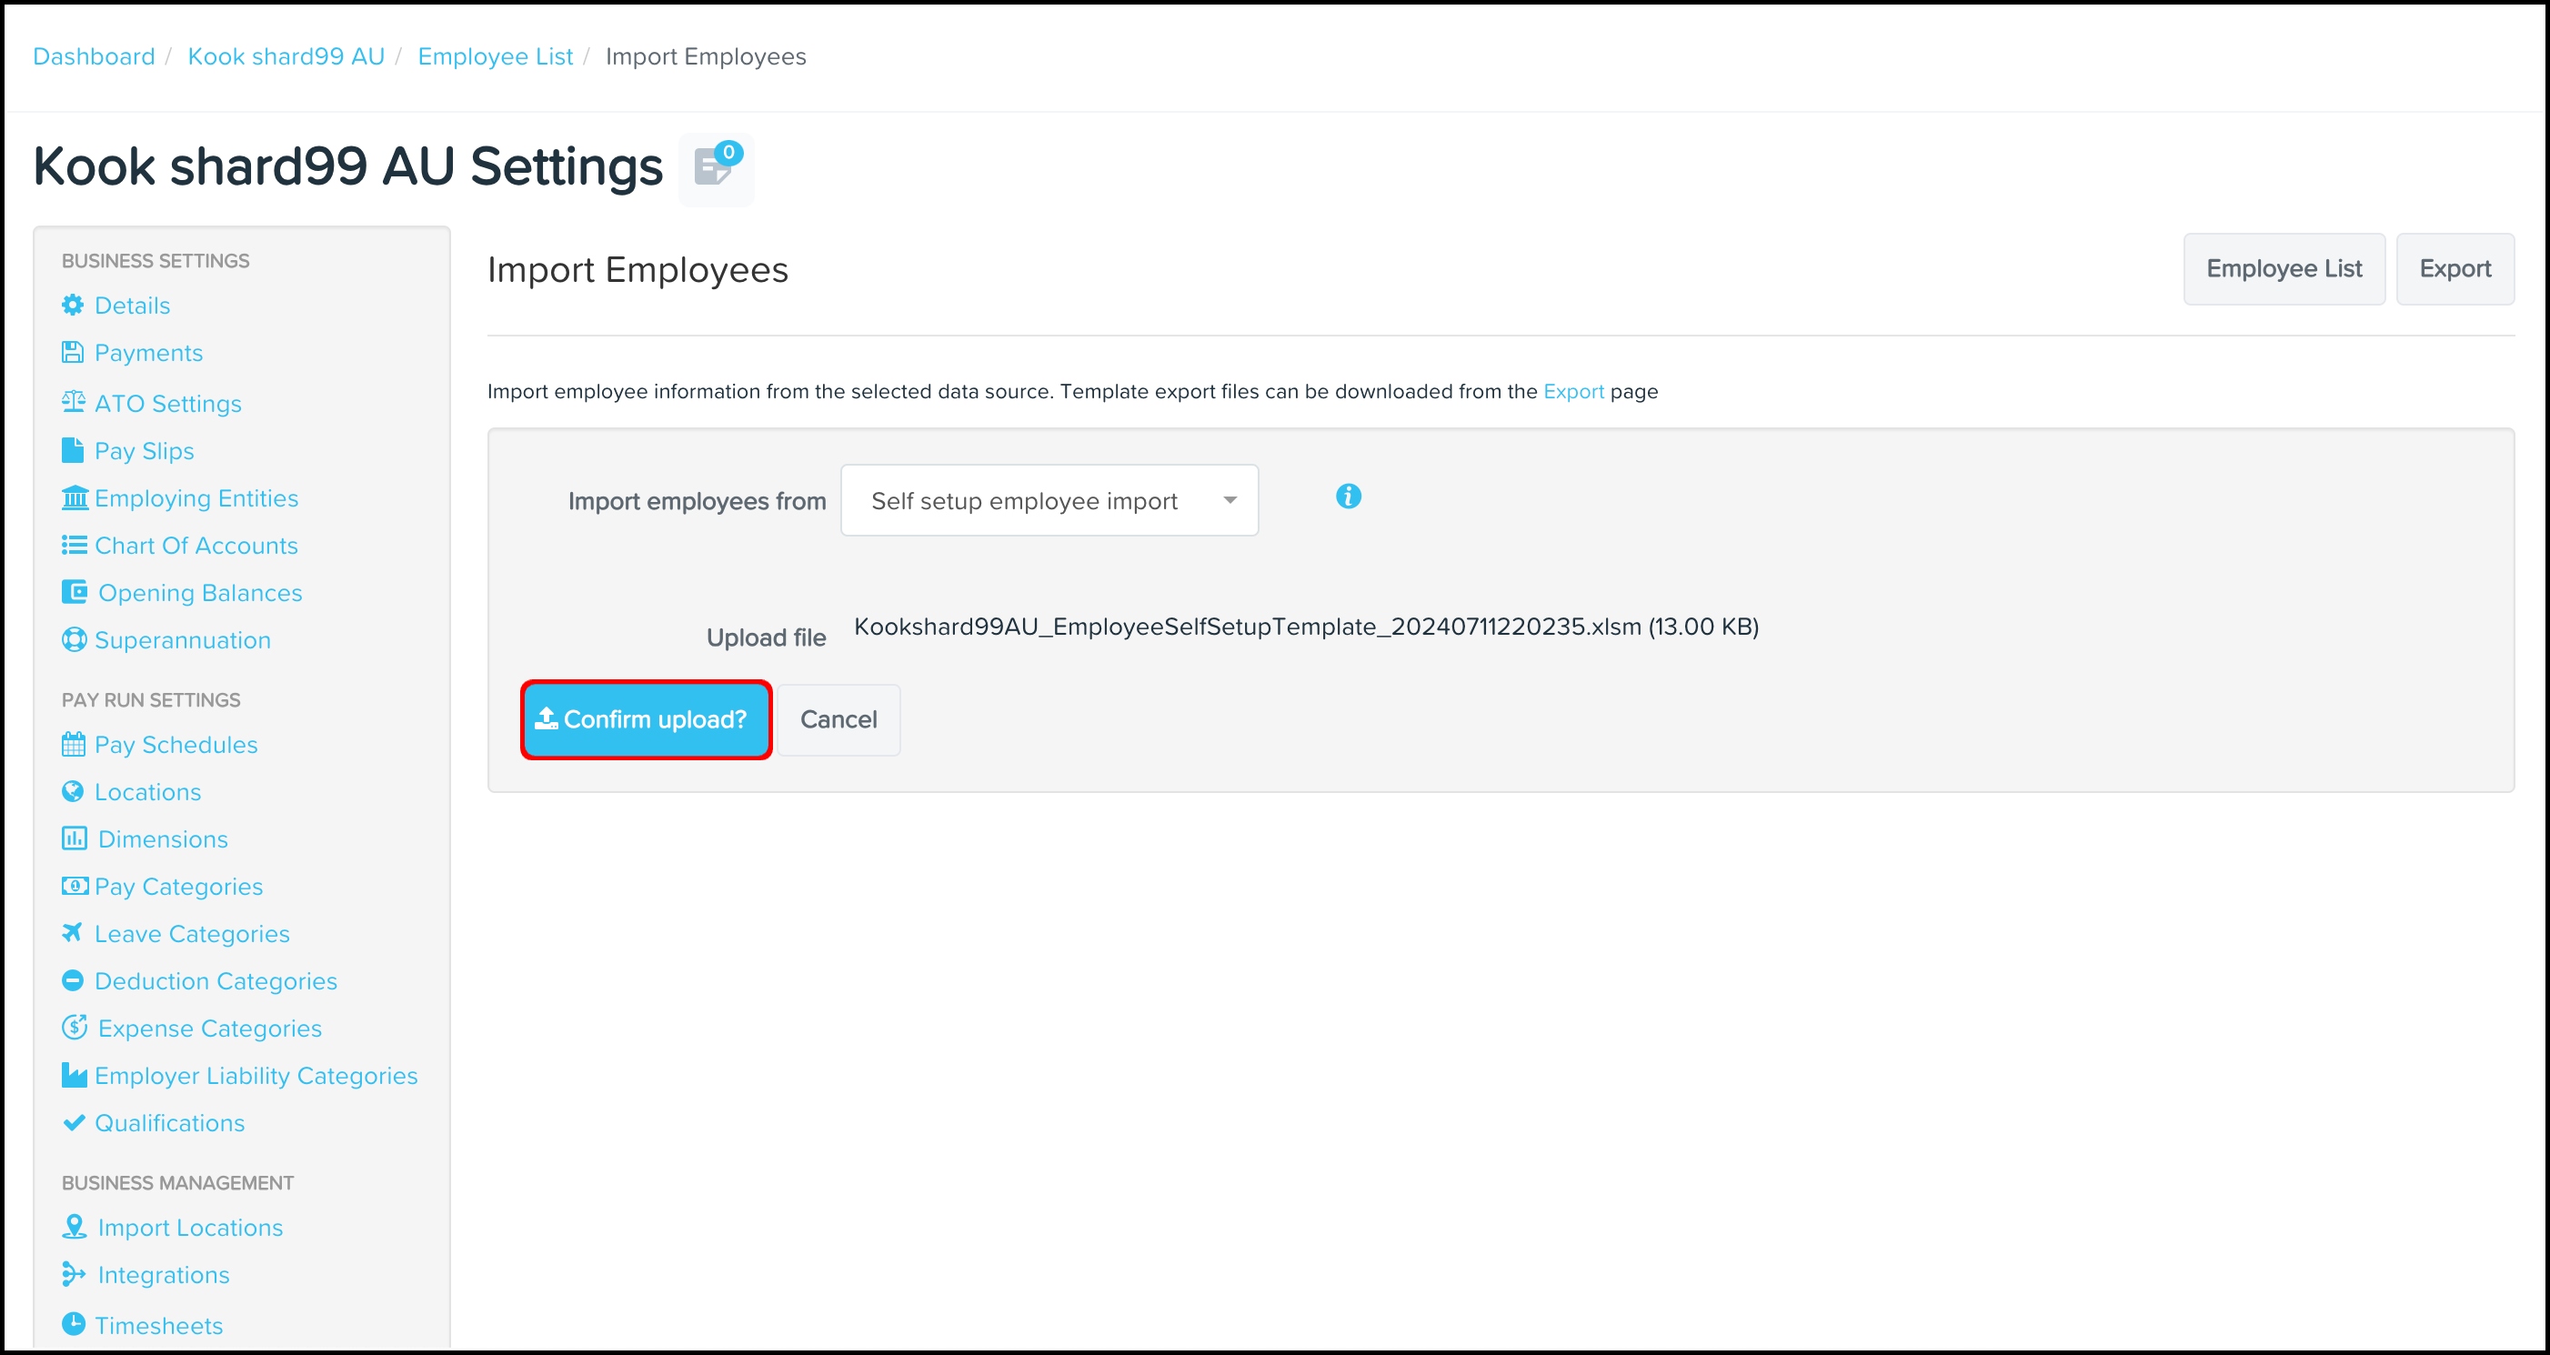Click the Qualifications checkmark icon
The height and width of the screenshot is (1355, 2550).
click(74, 1122)
